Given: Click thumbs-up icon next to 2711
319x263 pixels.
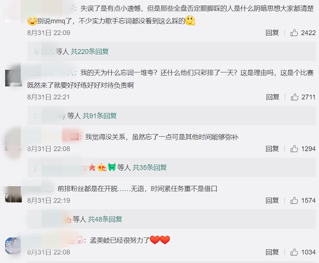Looking at the screenshot, I should (294, 97).
